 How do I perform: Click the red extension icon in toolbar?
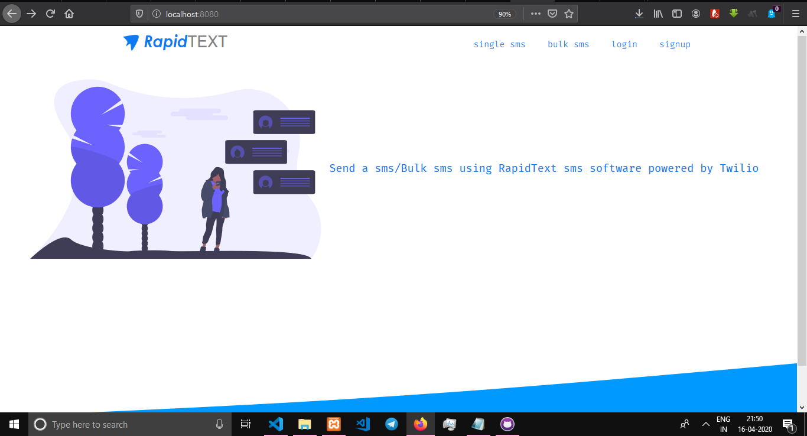[x=715, y=14]
